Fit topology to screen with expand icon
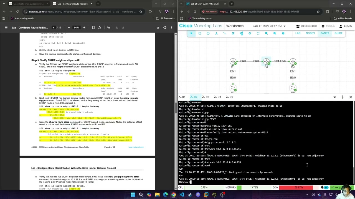Image resolution: width=355 pixels, height=199 pixels. [258, 33]
